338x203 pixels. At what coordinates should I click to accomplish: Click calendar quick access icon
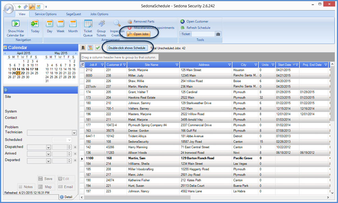click(x=38, y=7)
